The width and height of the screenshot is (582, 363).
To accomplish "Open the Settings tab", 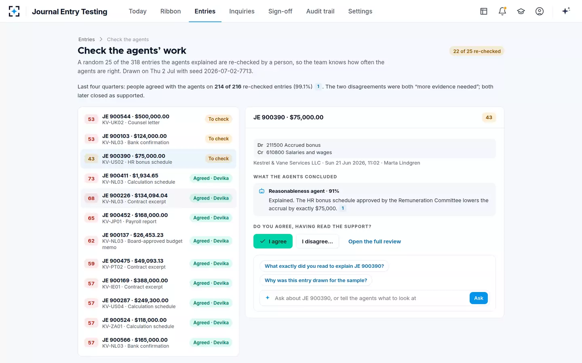I will (360, 11).
